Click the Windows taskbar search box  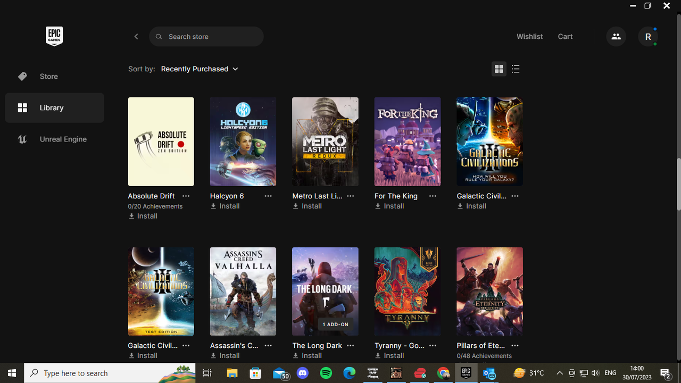[110, 373]
